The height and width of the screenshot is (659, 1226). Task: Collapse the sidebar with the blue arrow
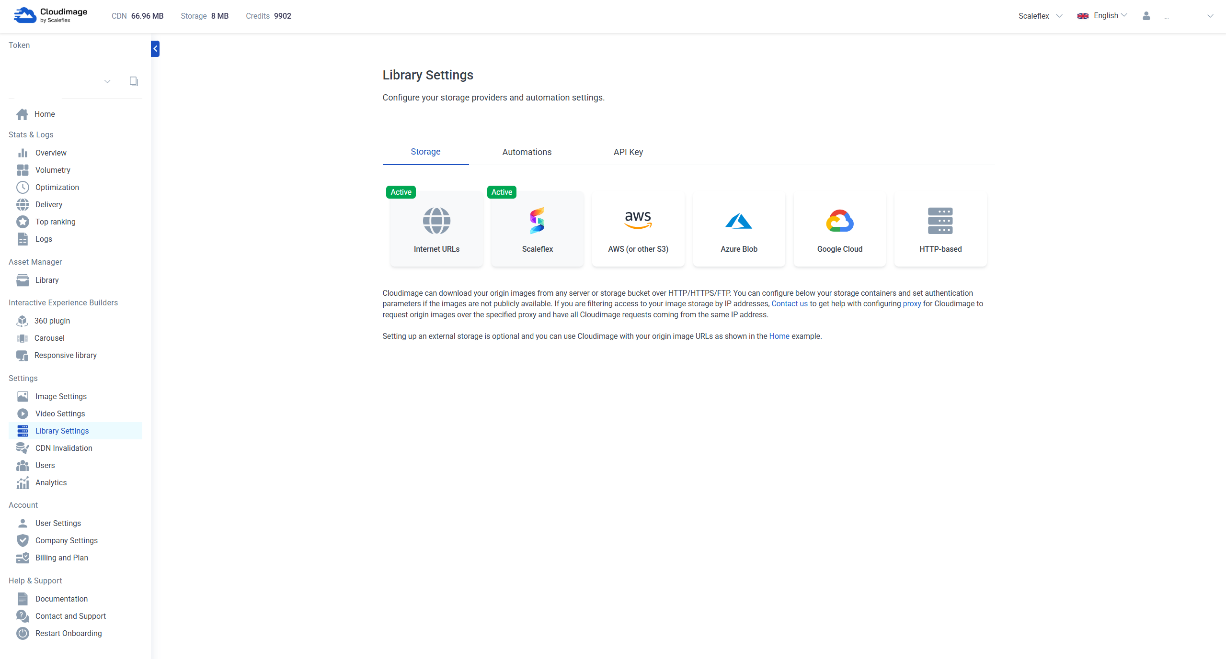click(x=155, y=49)
